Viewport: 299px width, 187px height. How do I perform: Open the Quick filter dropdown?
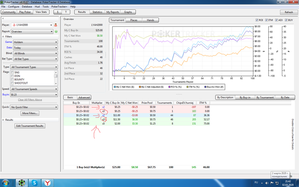click(x=34, y=107)
